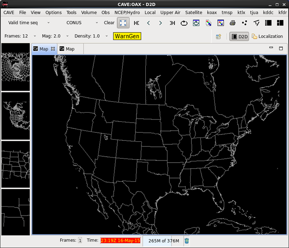Viewport: 289px width, 248px height.
Task: Open the Upper Air menu
Action: click(170, 12)
